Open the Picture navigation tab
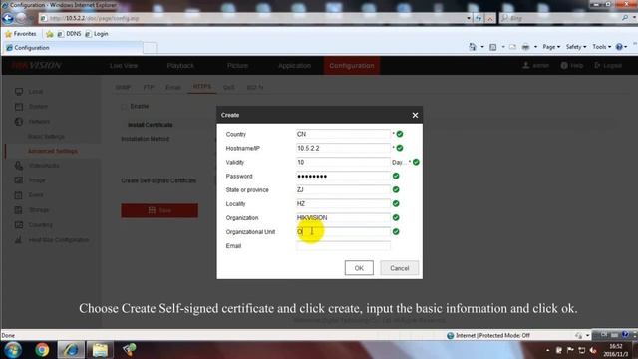Image resolution: width=638 pixels, height=359 pixels. point(237,66)
